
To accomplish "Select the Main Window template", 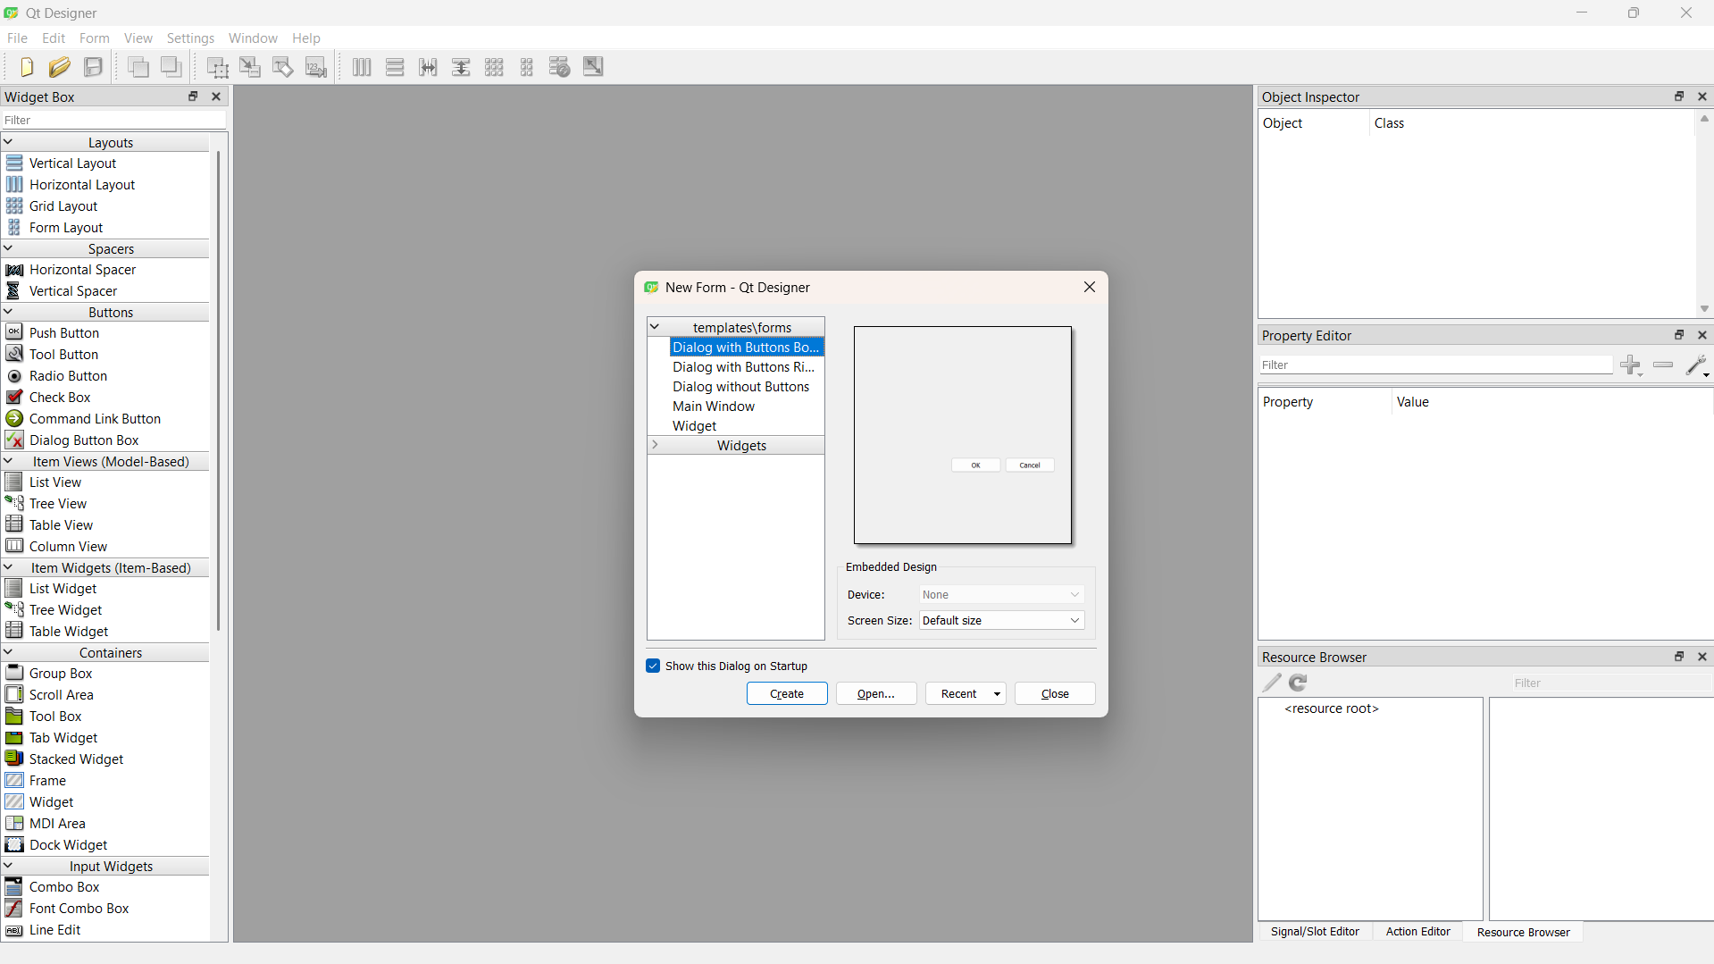I will pos(714,407).
